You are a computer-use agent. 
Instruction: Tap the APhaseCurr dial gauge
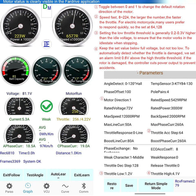pyautogui.click(x=19, y=134)
